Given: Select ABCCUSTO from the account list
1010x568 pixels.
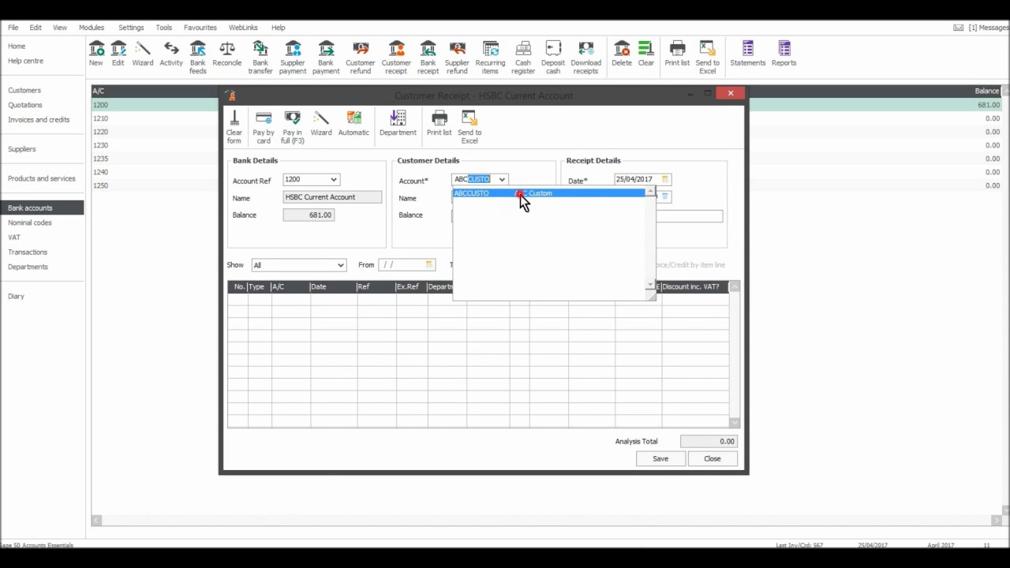Looking at the screenshot, I should pyautogui.click(x=549, y=193).
